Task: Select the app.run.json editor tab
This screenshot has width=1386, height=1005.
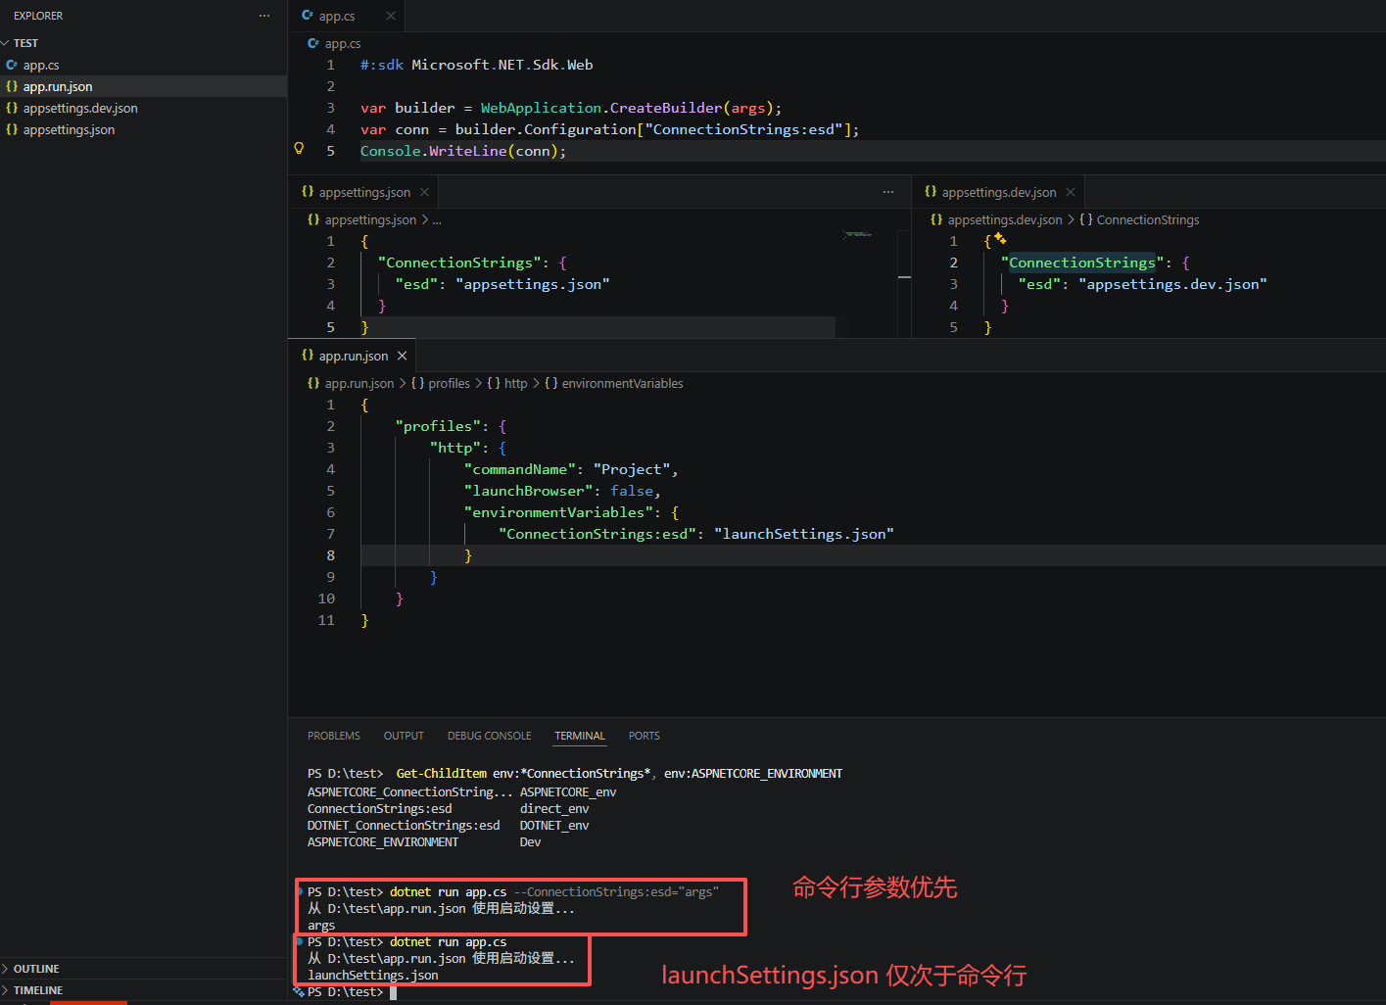Action: click(354, 356)
